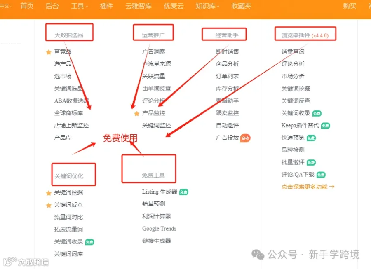Open the 中文 language dropdown

[5, 6]
